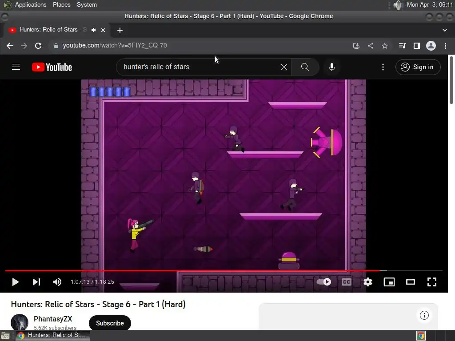Open YouTube settings three-dot menu
Viewport: 455px width, 341px height.
[383, 67]
